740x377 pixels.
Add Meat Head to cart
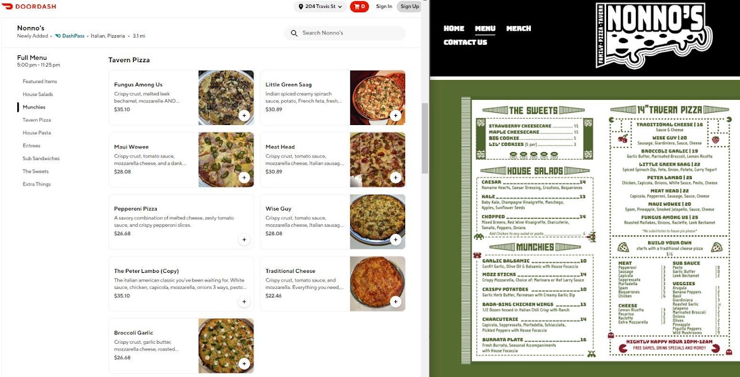click(x=396, y=177)
